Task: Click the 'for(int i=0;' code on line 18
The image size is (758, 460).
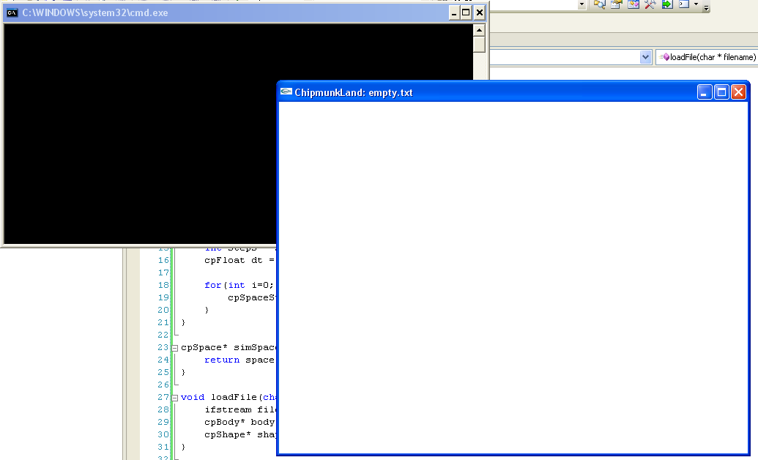Action: click(239, 286)
